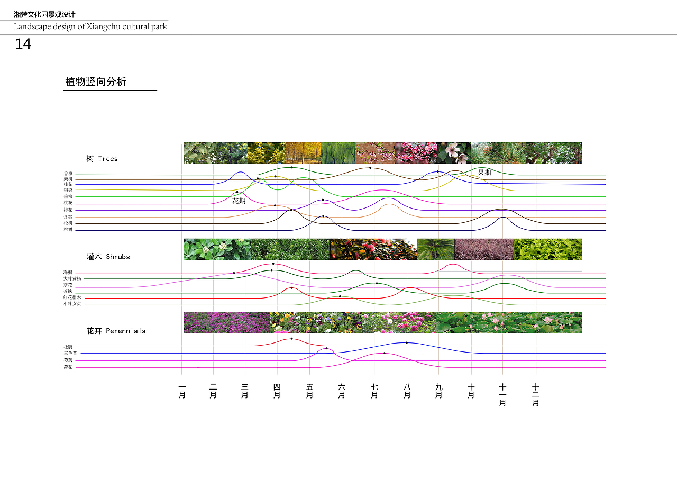Click the 七月 month label
Image resolution: width=677 pixels, height=479 pixels.
[x=374, y=391]
